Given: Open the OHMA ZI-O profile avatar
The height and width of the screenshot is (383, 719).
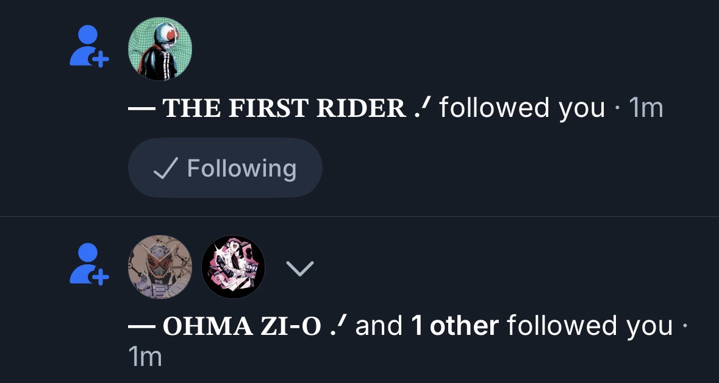Looking at the screenshot, I should point(160,267).
